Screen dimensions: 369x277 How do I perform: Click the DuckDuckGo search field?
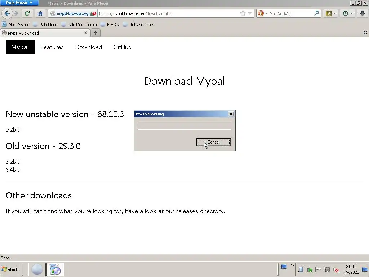[291, 13]
